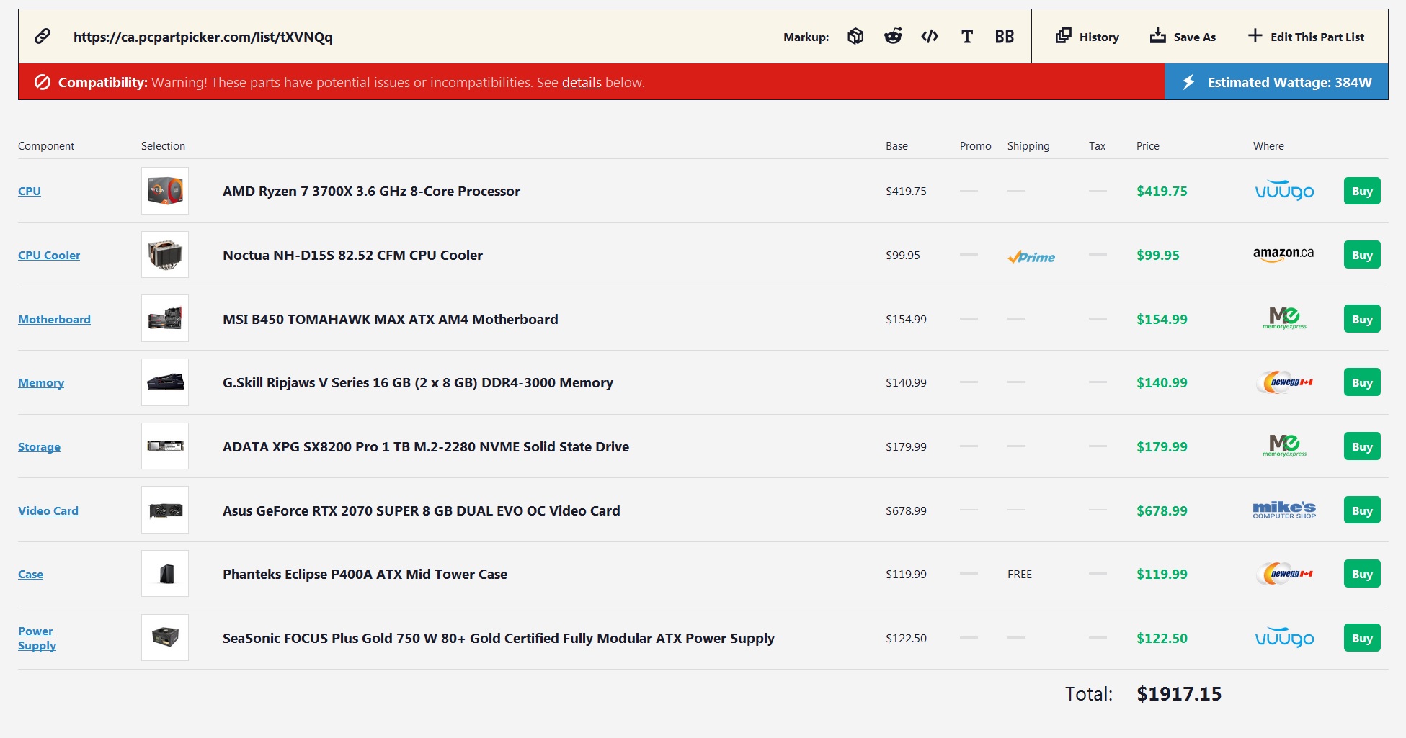Click Memory Express logo in Motherboard row
The height and width of the screenshot is (738, 1406).
point(1284,318)
